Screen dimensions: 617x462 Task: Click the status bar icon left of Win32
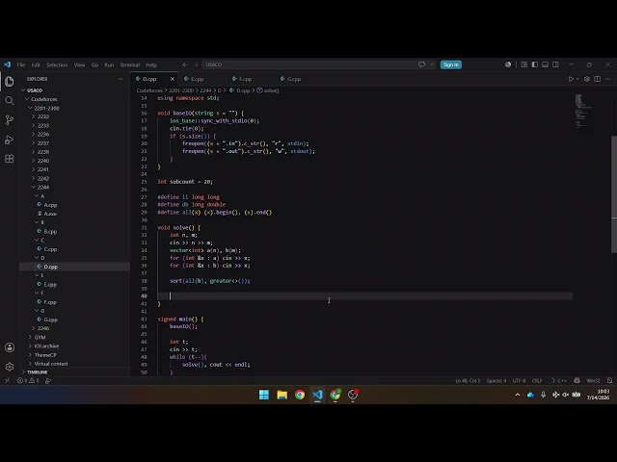[x=577, y=381]
